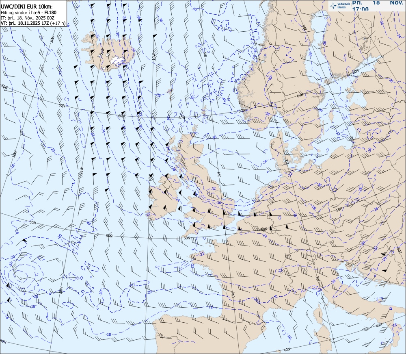Click the "17:00" time in the header banner

[360, 9]
